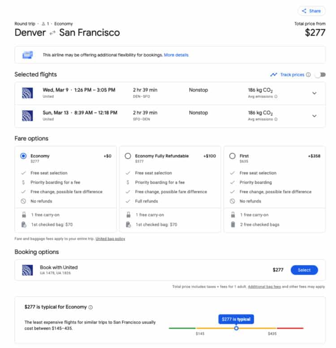
Task: Click the United logo on Mar 9 flight
Action: click(x=27, y=93)
